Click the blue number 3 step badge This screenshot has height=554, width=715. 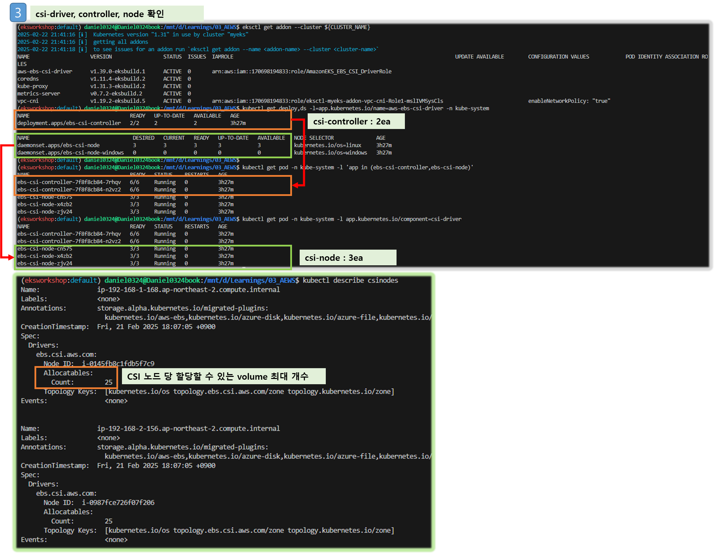coord(18,13)
